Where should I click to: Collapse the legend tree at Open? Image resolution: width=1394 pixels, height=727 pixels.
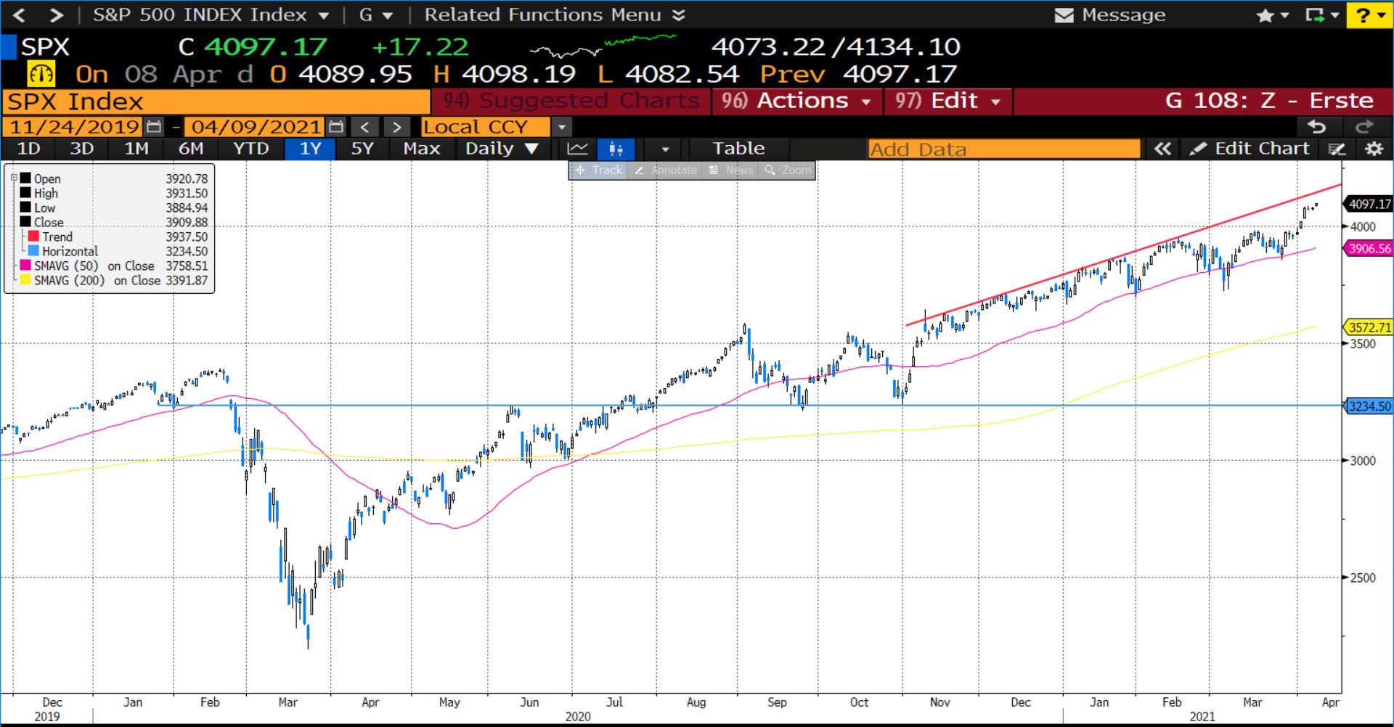pyautogui.click(x=14, y=178)
